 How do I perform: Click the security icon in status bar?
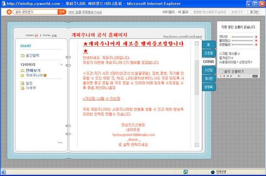click(186, 172)
